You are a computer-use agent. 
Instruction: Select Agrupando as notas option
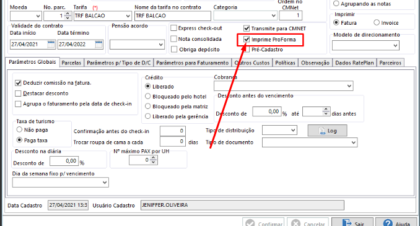coord(336,4)
